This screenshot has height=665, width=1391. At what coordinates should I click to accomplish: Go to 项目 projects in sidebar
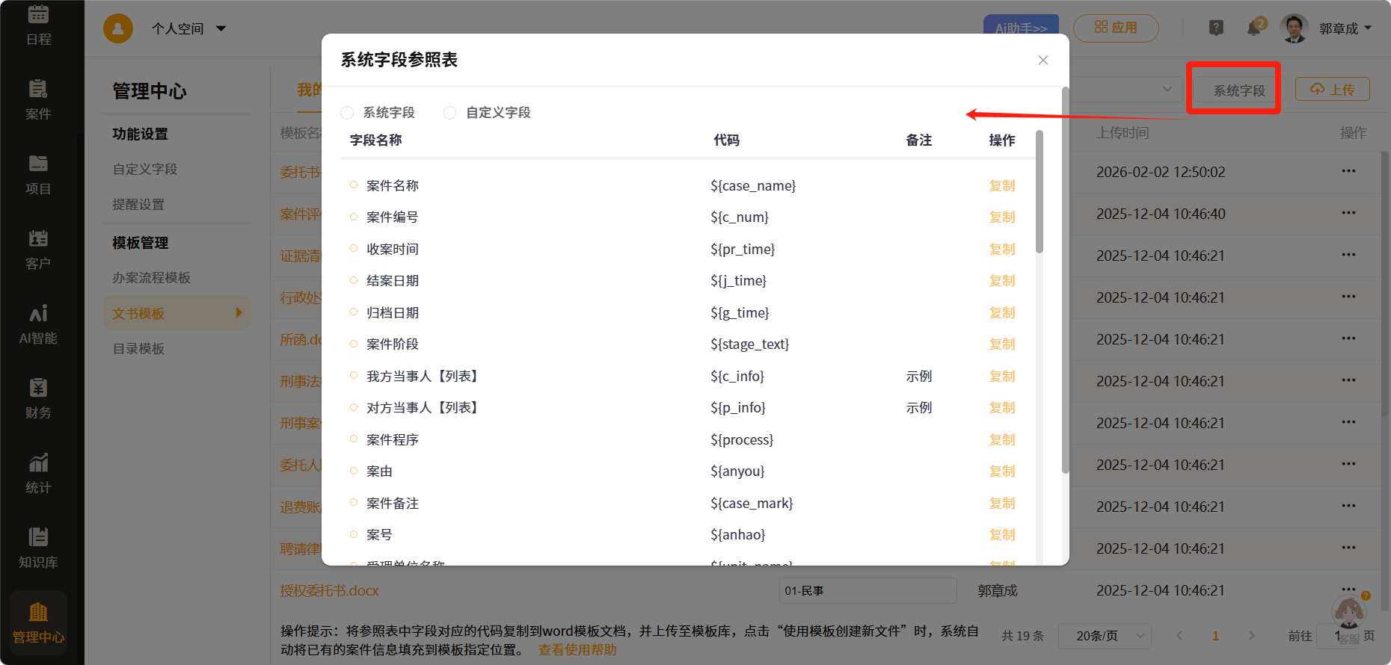pos(38,174)
